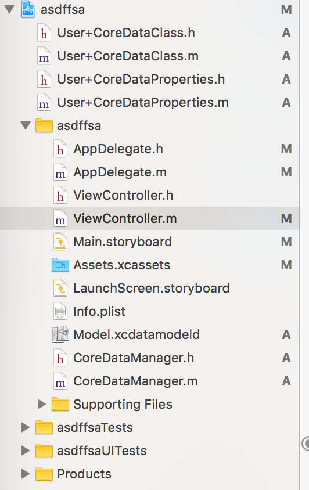This screenshot has width=309, height=490.
Task: Click the asdffsa Xcode project icon
Action: point(28,9)
